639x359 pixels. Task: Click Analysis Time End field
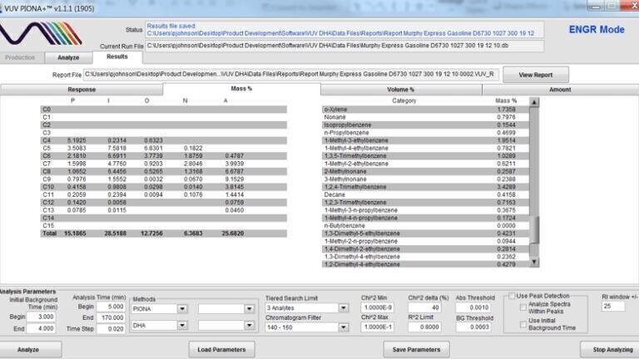pyautogui.click(x=111, y=317)
